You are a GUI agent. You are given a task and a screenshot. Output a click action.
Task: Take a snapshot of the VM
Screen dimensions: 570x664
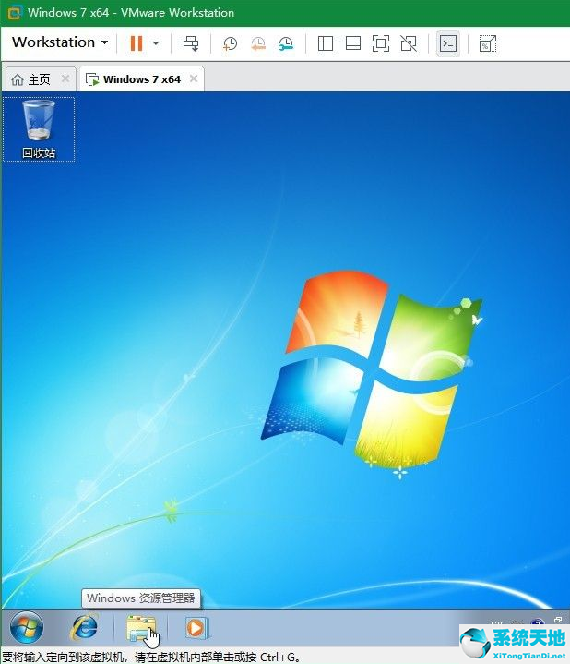point(230,43)
